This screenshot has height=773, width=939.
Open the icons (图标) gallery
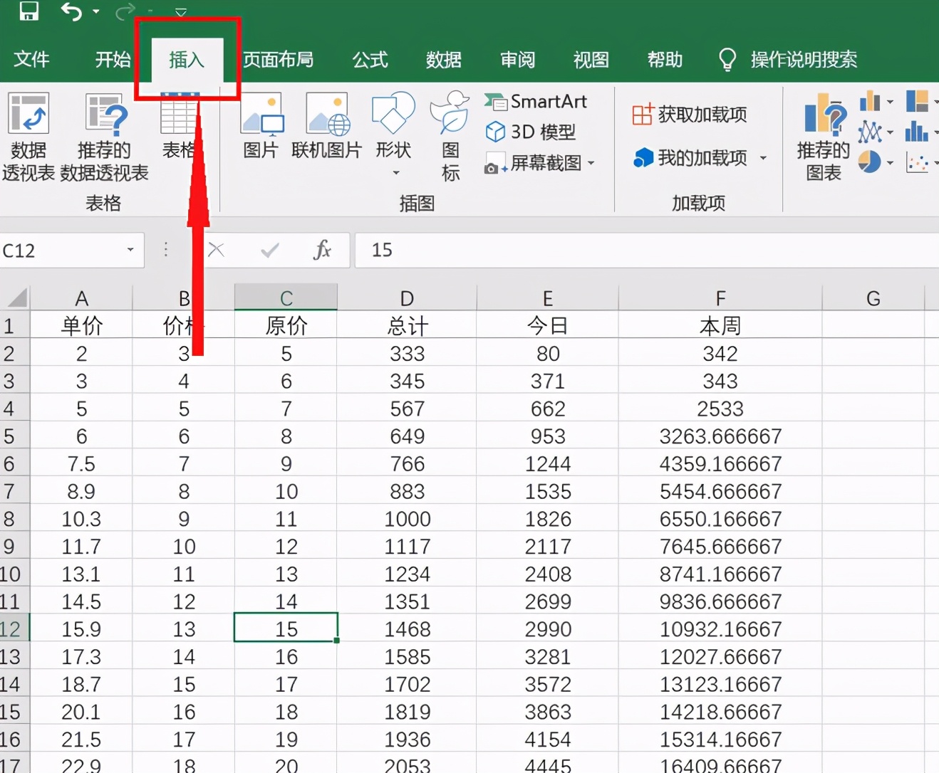coord(450,135)
